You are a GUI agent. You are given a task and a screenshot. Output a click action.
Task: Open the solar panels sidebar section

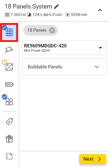pos(9,32)
